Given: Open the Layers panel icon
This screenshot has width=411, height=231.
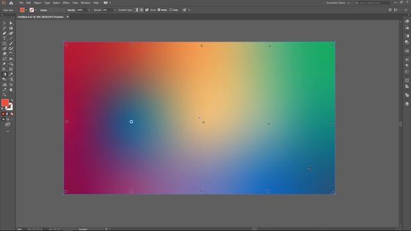Looking at the screenshot, I should click(x=407, y=104).
